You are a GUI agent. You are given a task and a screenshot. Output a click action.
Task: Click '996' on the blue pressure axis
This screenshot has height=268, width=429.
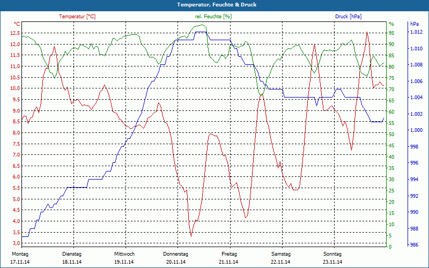pos(414,163)
